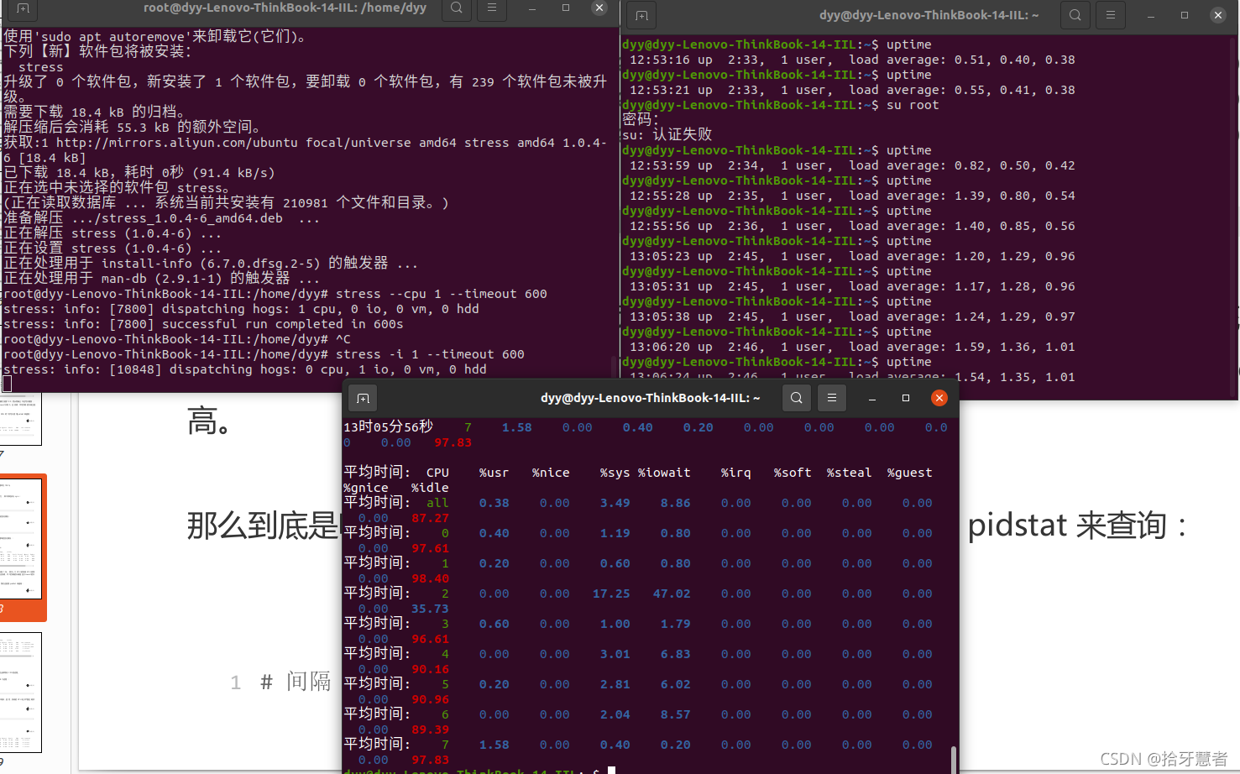Screen dimensions: 1240x774
Task: Click 'successful run completed in 600s' line
Action: pyautogui.click(x=282, y=324)
